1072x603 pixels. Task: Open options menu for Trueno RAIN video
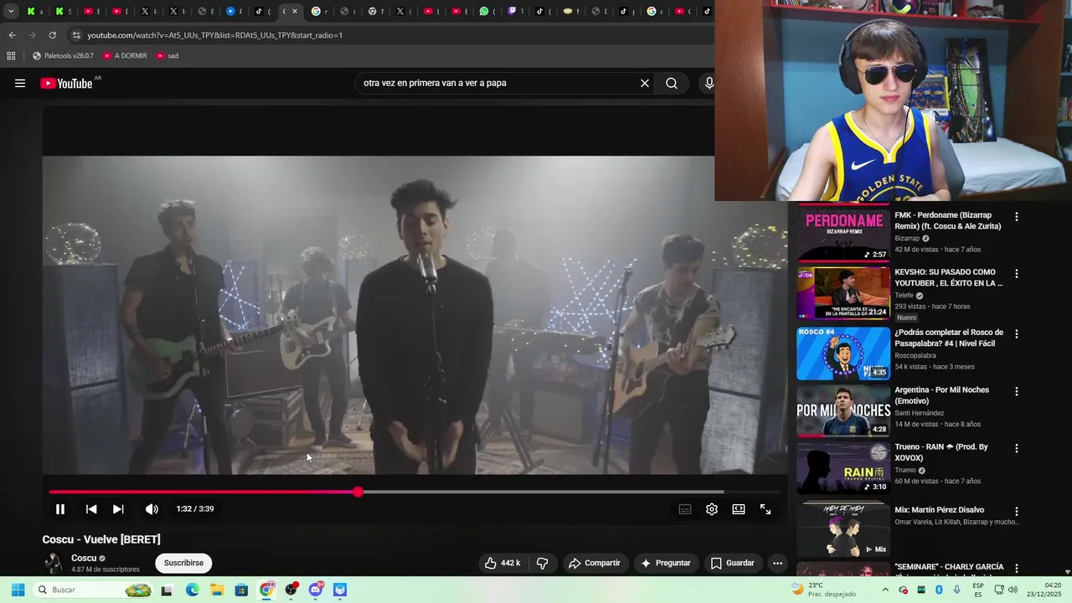coord(1017,448)
